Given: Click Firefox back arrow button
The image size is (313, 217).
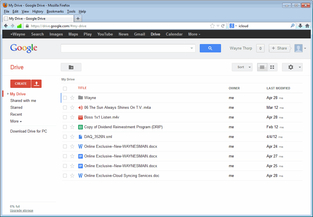Looking at the screenshot, I should click(6, 26).
